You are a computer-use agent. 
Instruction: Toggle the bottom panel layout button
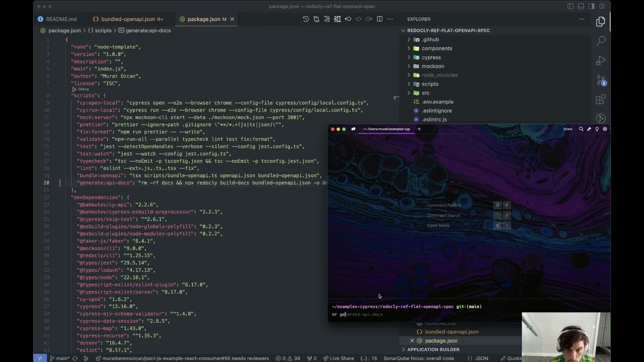(581, 7)
